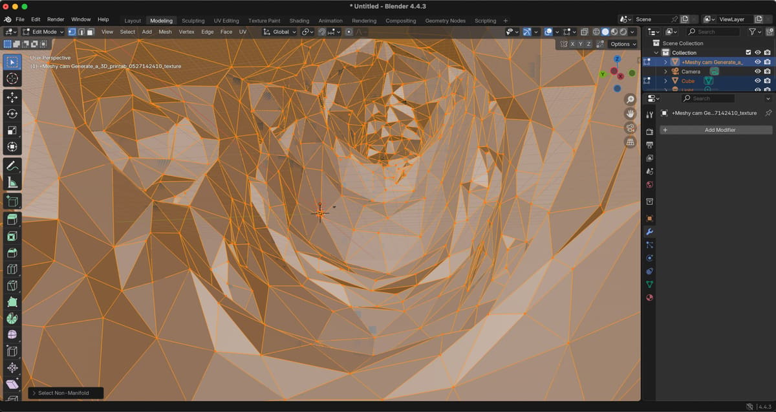Open the Render menu
This screenshot has height=412, width=776.
tap(56, 19)
